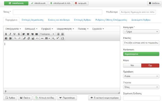Open the Γλώσσα Όλες dropdown

click(x=141, y=87)
